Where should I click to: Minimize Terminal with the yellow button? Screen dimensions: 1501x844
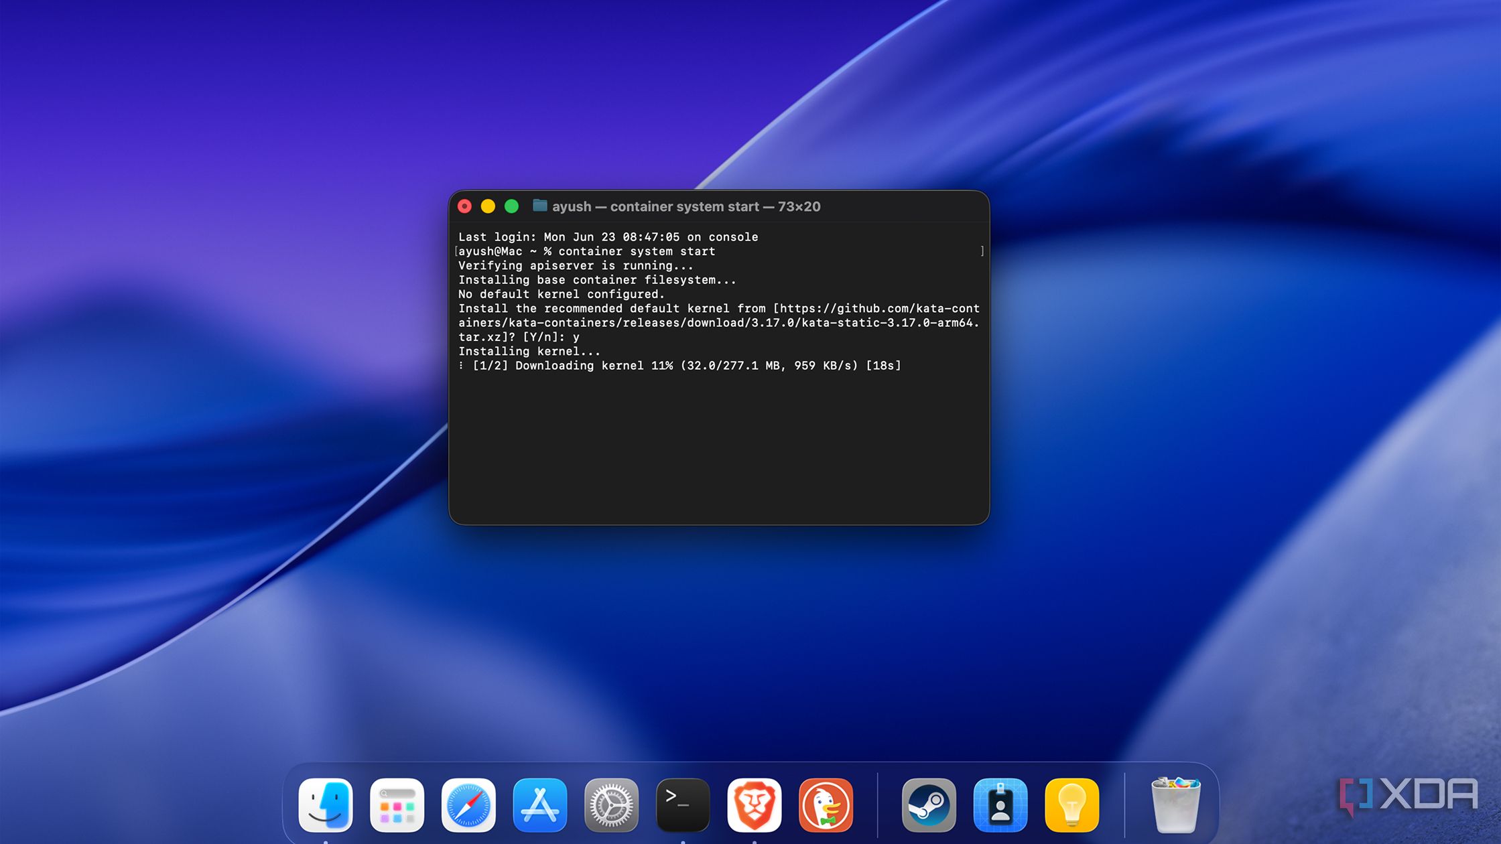point(488,206)
